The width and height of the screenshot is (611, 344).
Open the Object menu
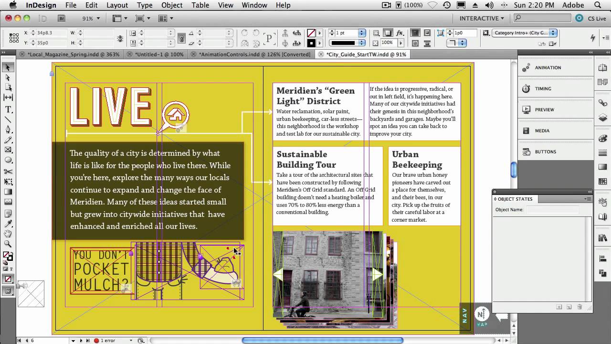click(x=172, y=5)
